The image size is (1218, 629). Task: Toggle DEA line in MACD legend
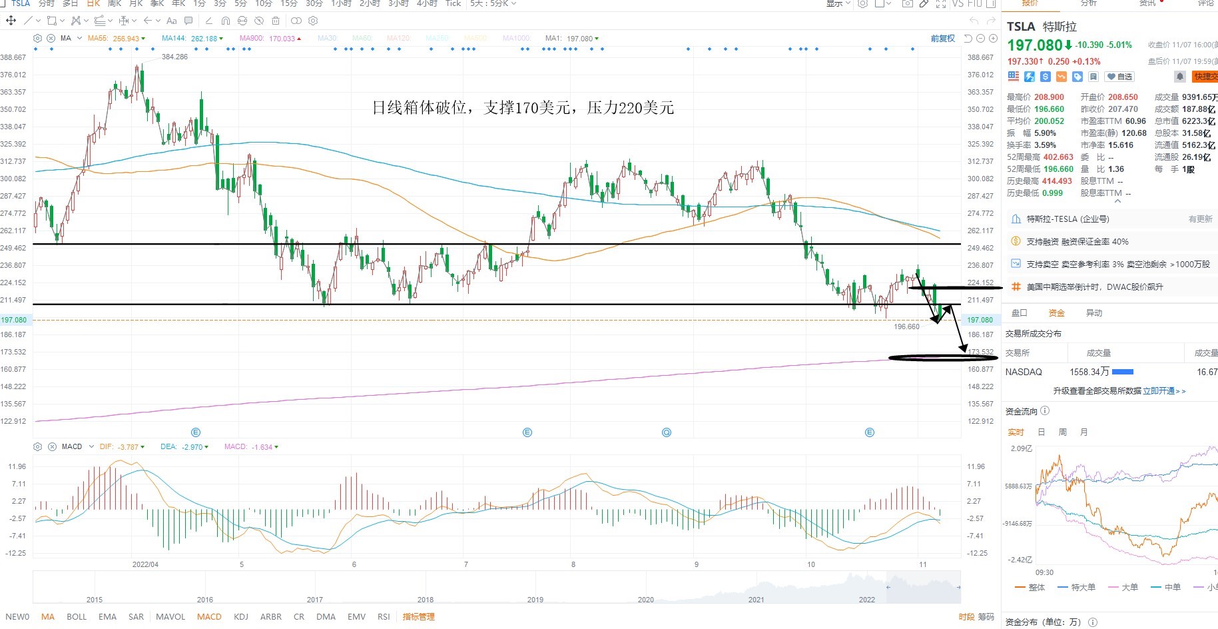pyautogui.click(x=184, y=446)
